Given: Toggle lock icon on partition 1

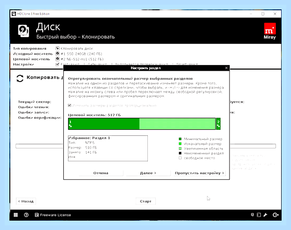Looking at the screenshot, I should coord(70,126).
